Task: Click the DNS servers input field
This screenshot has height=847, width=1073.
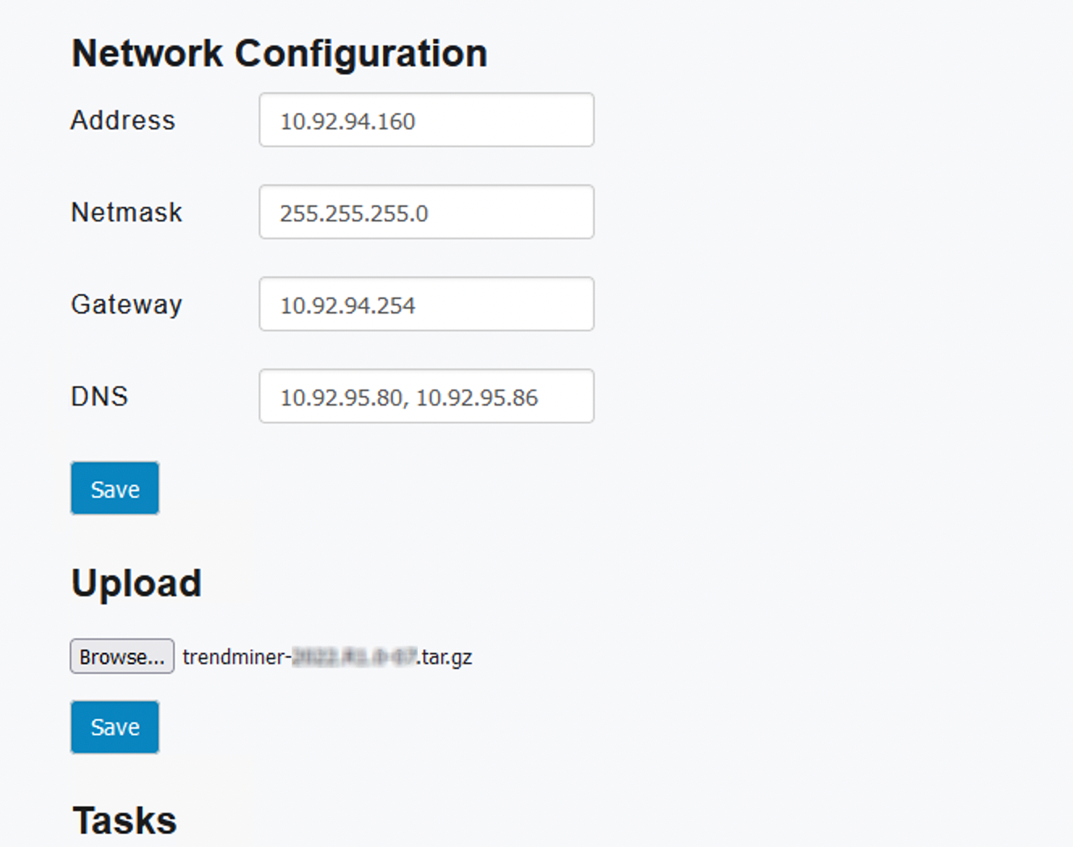Action: 427,396
